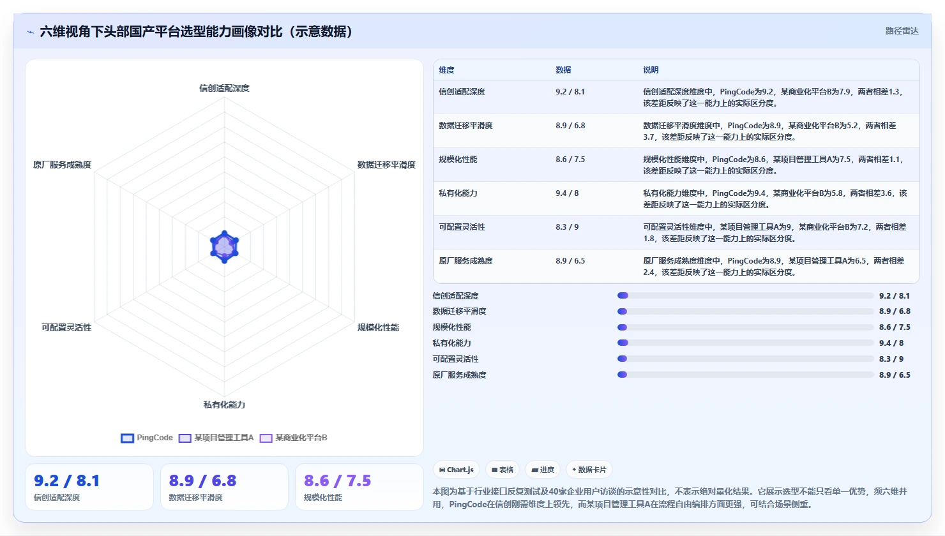Viewport: 945px width, 536px height.
Task: Click the 8.6 / 7.5 value in the table
Action: [x=570, y=160]
